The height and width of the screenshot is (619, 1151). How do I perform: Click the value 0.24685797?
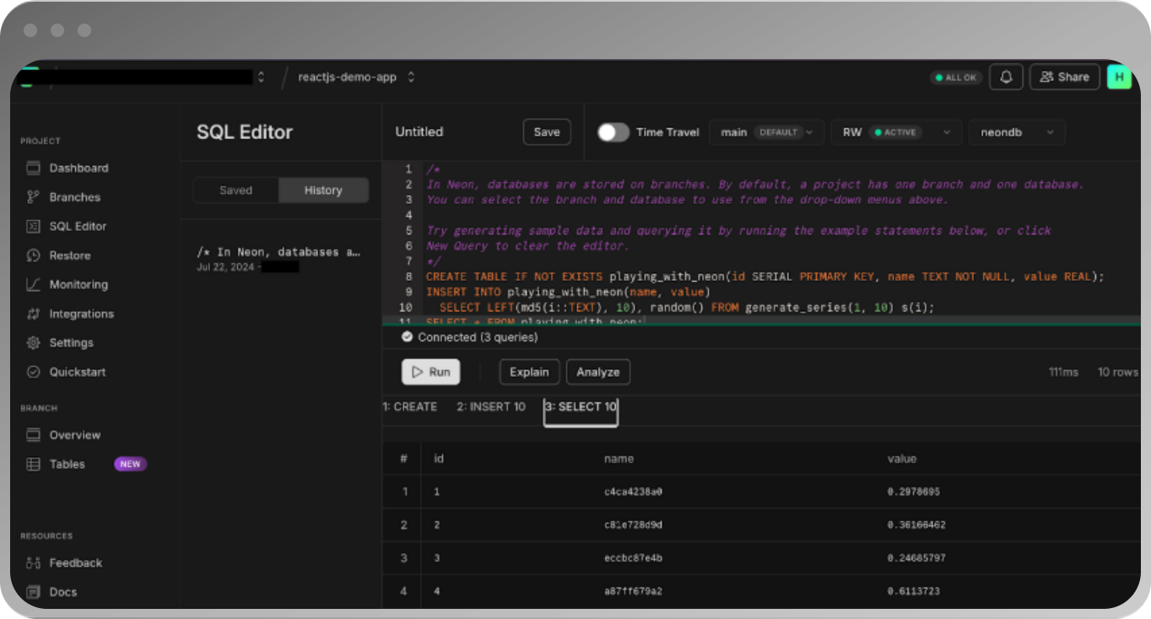(x=916, y=558)
